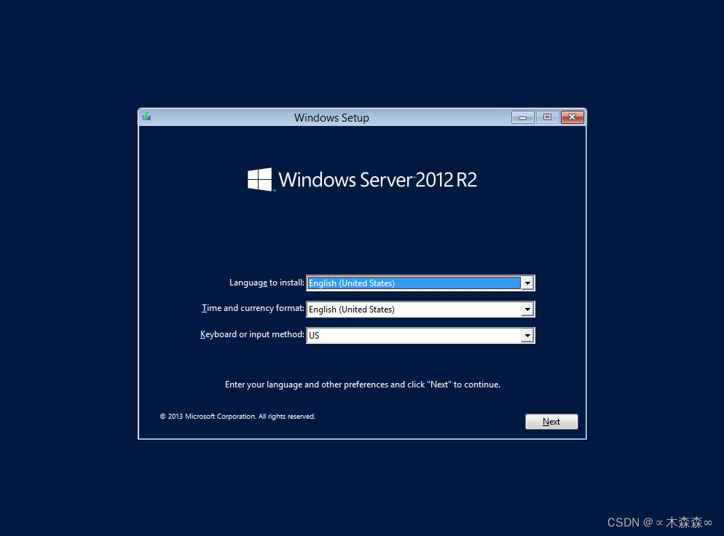This screenshot has height=536, width=724.
Task: Click Next to continue setup
Action: point(551,422)
